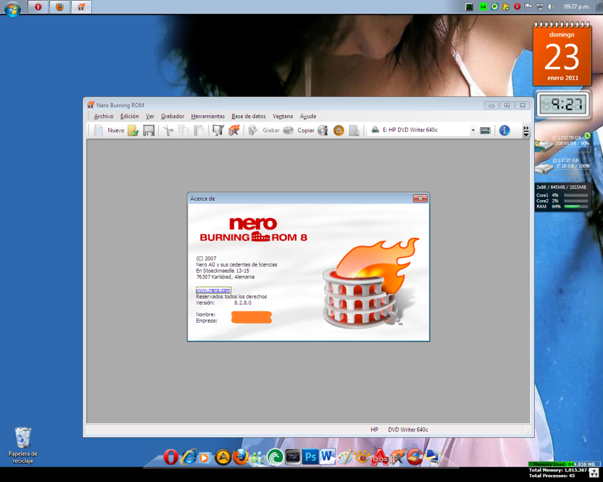
Task: Create a new compilation with Nuevo
Action: coord(110,130)
